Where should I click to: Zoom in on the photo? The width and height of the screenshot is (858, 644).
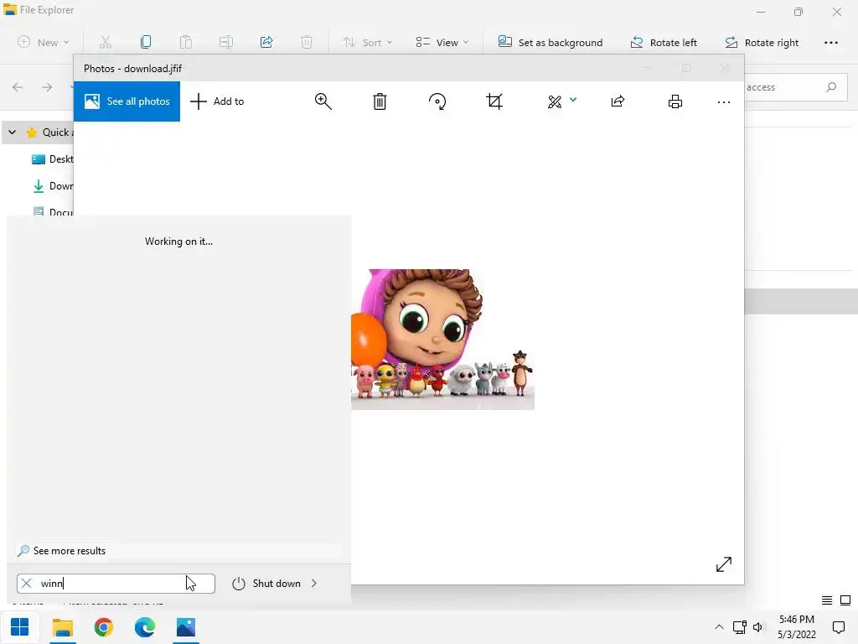click(323, 101)
